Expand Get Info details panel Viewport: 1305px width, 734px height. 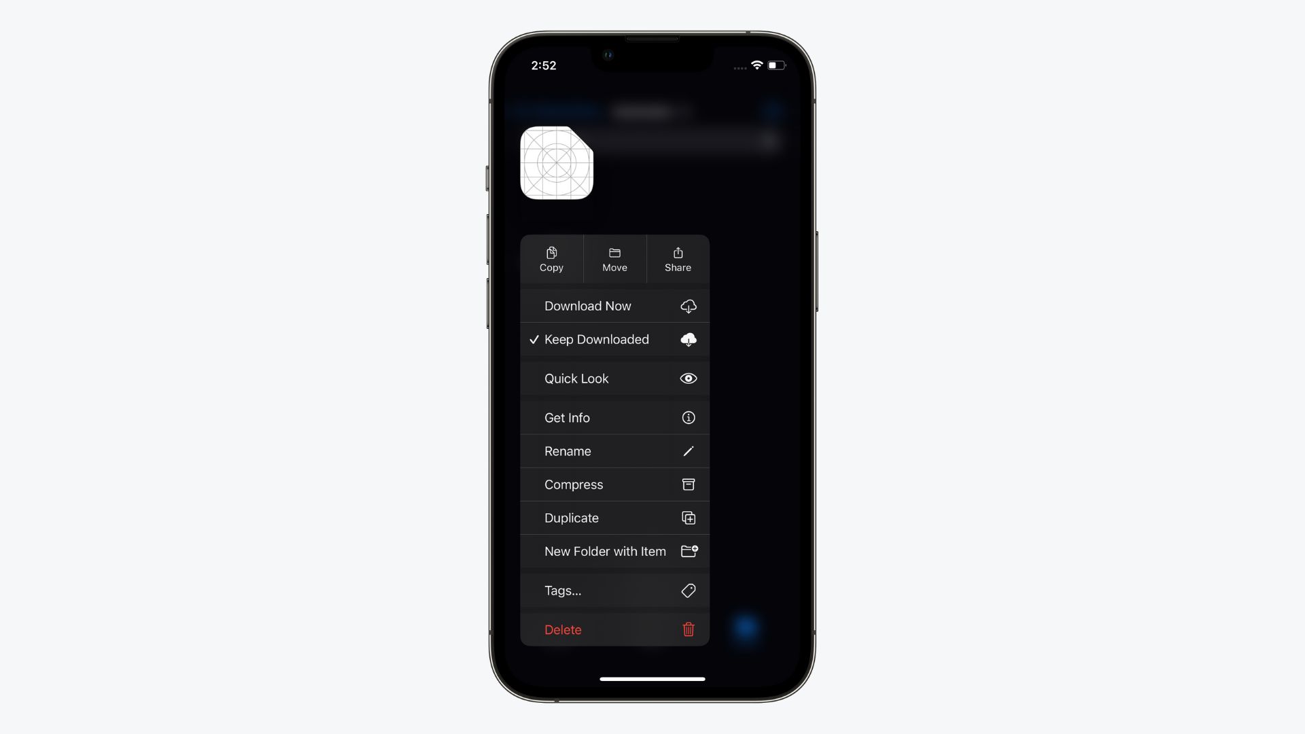614,418
